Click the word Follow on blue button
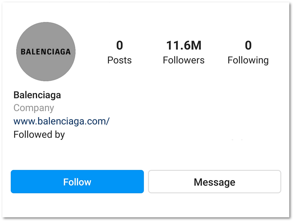Screen dimensions: 294x222 [77, 182]
